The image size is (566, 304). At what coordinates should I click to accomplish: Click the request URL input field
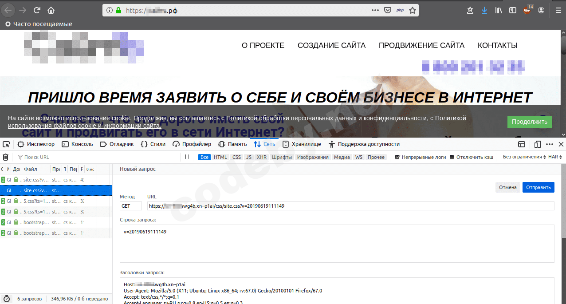pyautogui.click(x=350, y=206)
